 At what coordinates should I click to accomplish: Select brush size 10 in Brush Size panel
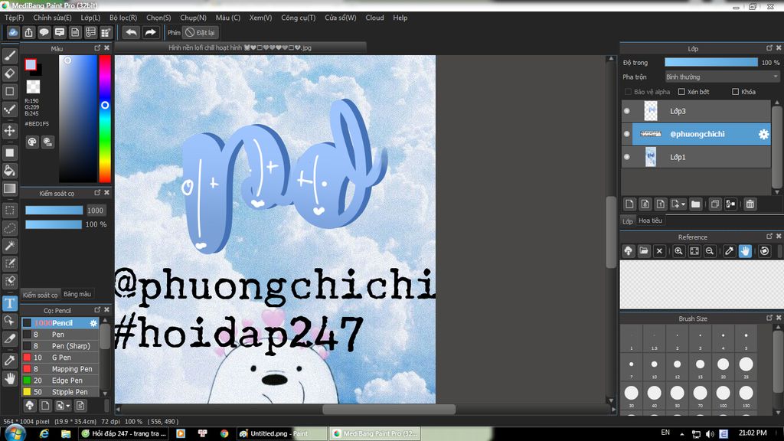(655, 367)
